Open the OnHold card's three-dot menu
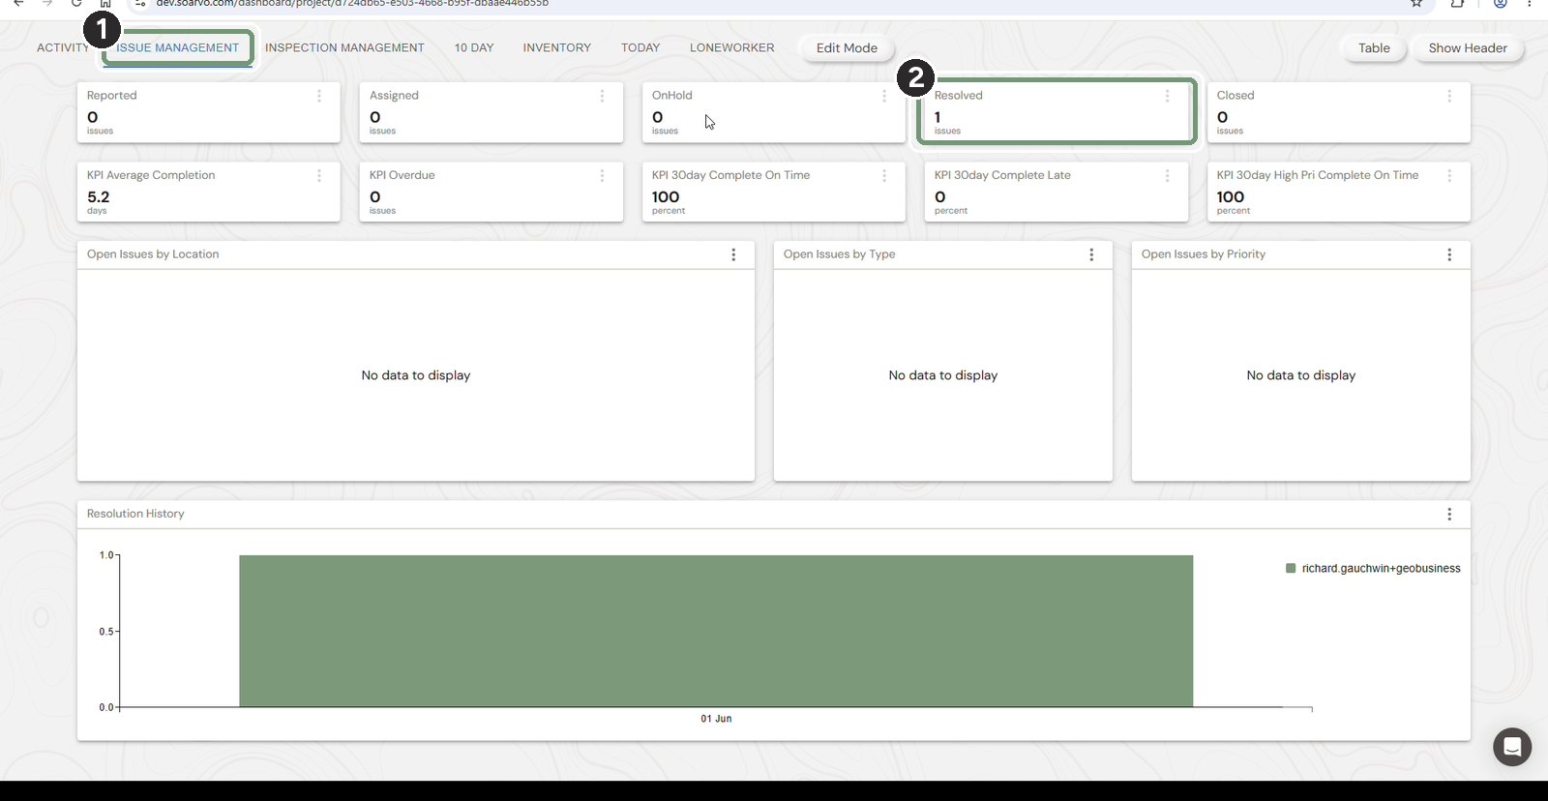This screenshot has height=801, width=1548. (884, 96)
